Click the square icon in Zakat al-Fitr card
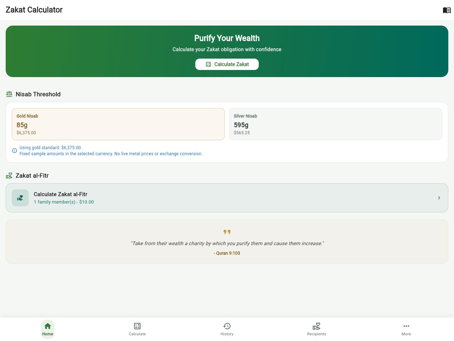This screenshot has height=341, width=454. [x=20, y=198]
